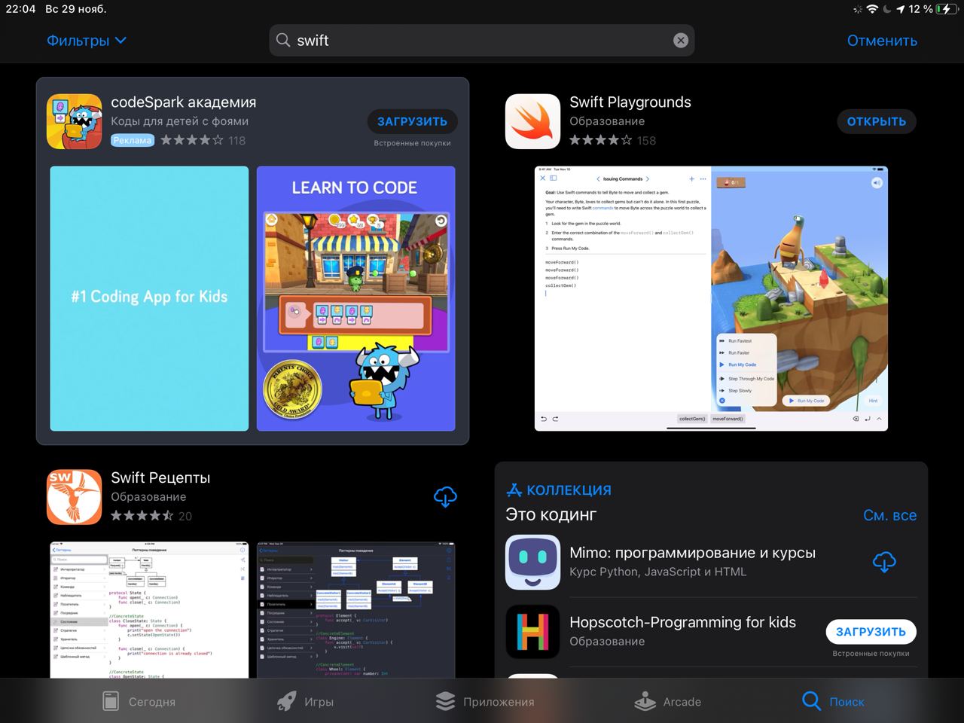Image resolution: width=964 pixels, height=723 pixels.
Task: Tap the codeSpark rating stars
Action: [192, 140]
